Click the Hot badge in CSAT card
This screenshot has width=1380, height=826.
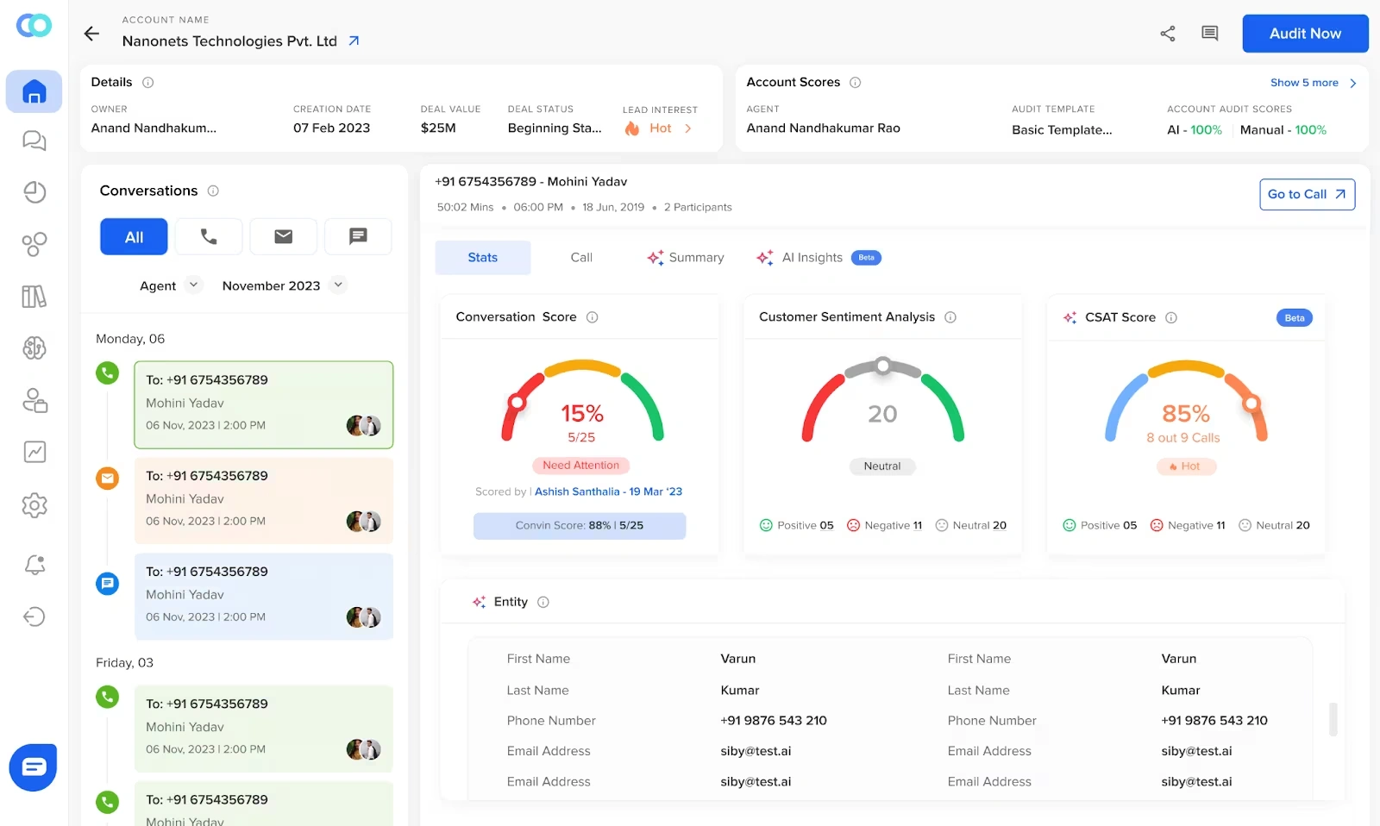pos(1186,466)
